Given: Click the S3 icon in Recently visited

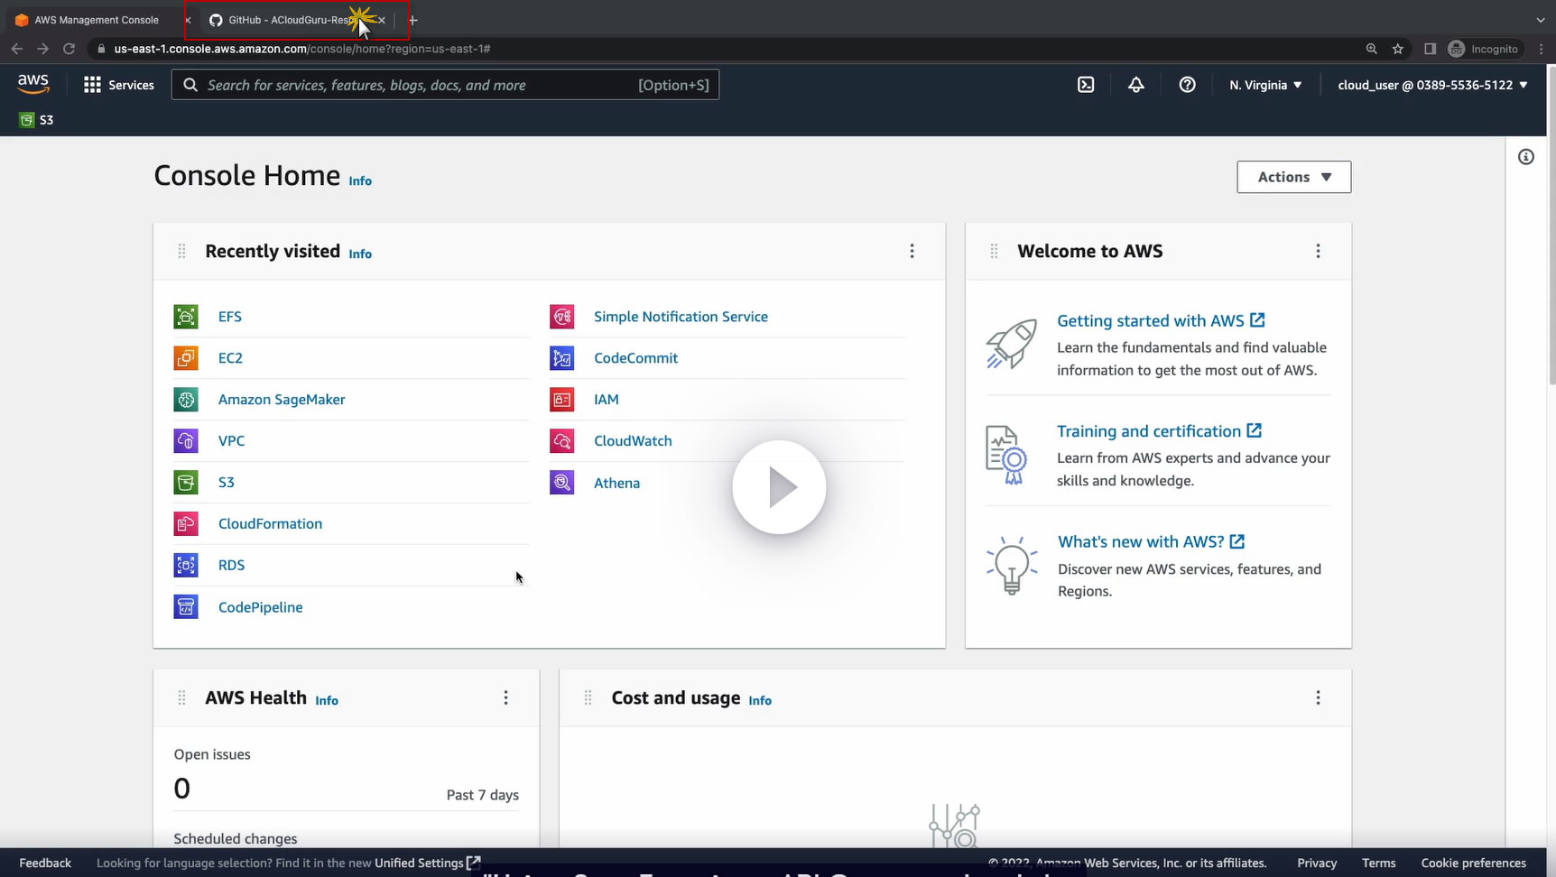Looking at the screenshot, I should [186, 482].
